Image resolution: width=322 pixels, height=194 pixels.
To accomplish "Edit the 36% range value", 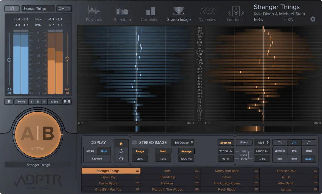I will pos(140,159).
